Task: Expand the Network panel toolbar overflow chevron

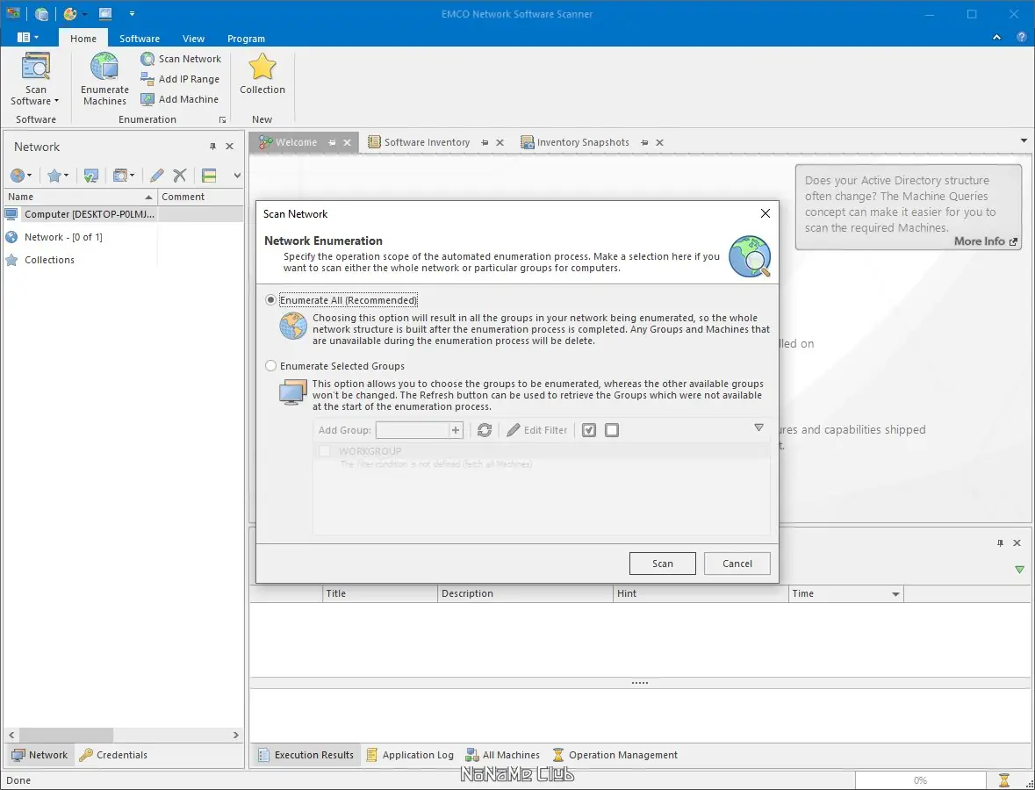Action: pyautogui.click(x=237, y=176)
